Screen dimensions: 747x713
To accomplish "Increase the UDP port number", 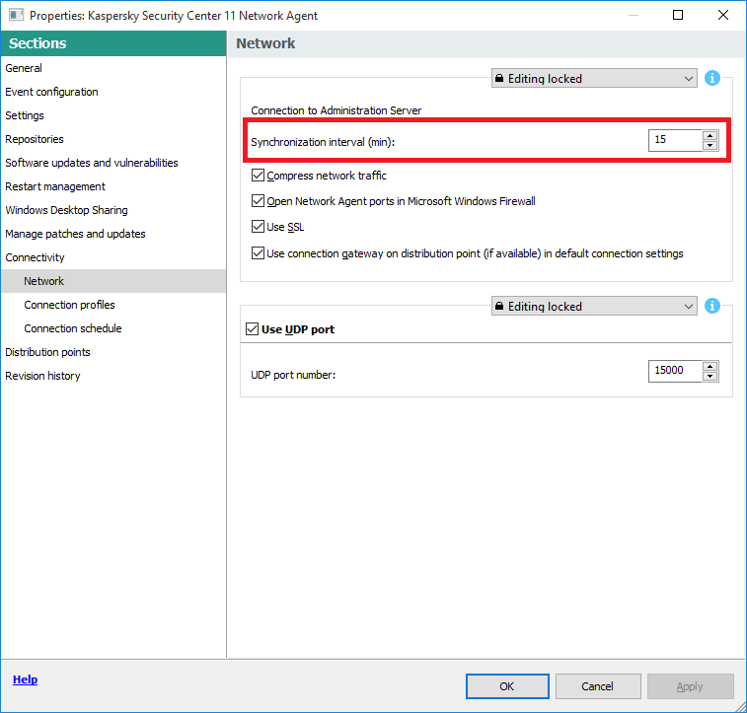I will click(x=710, y=366).
